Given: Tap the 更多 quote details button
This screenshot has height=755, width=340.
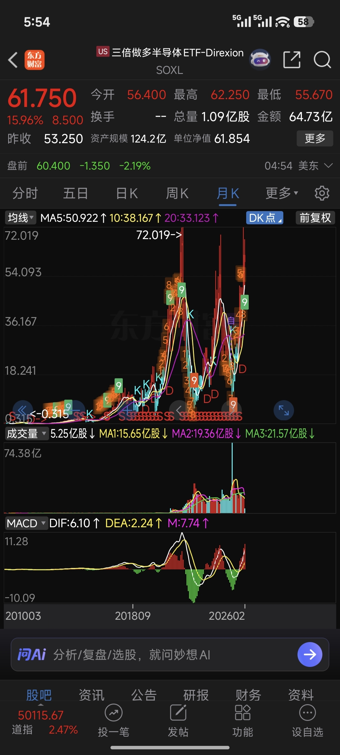Looking at the screenshot, I should (x=315, y=138).
